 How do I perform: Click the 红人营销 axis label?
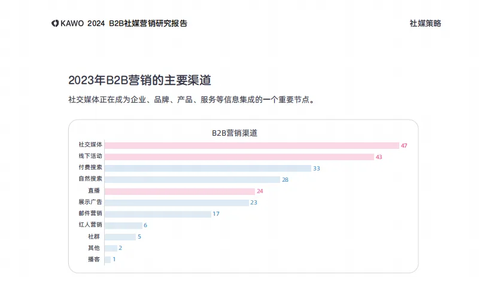click(90, 225)
